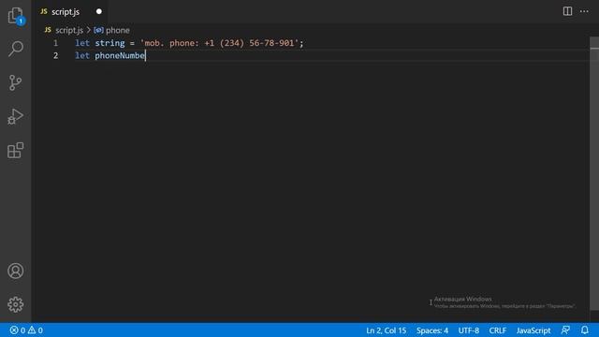Click the 'let' keyword on line 2
Screen dimensions: 599x337
(x=82, y=56)
